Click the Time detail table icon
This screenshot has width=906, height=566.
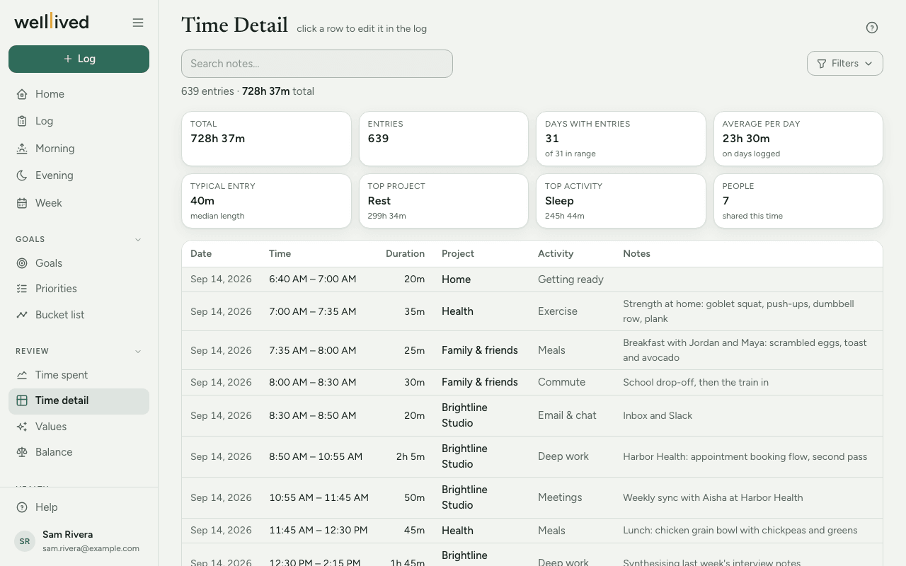coord(22,400)
